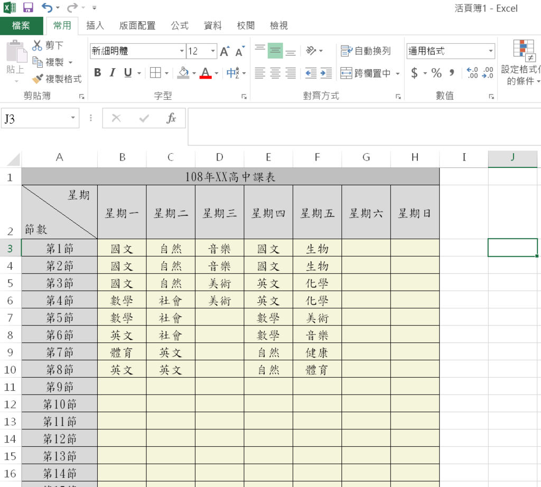This screenshot has height=487, width=541.
Task: Toggle bold formatting
Action: click(97, 73)
